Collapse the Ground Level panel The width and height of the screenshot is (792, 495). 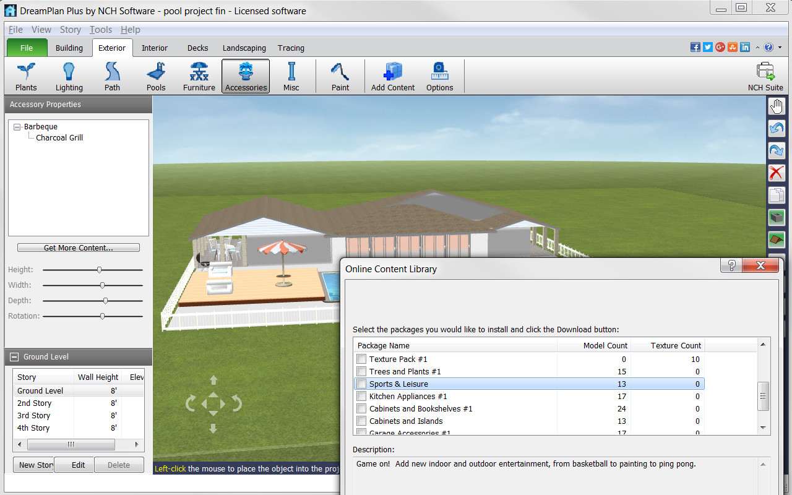pos(14,356)
